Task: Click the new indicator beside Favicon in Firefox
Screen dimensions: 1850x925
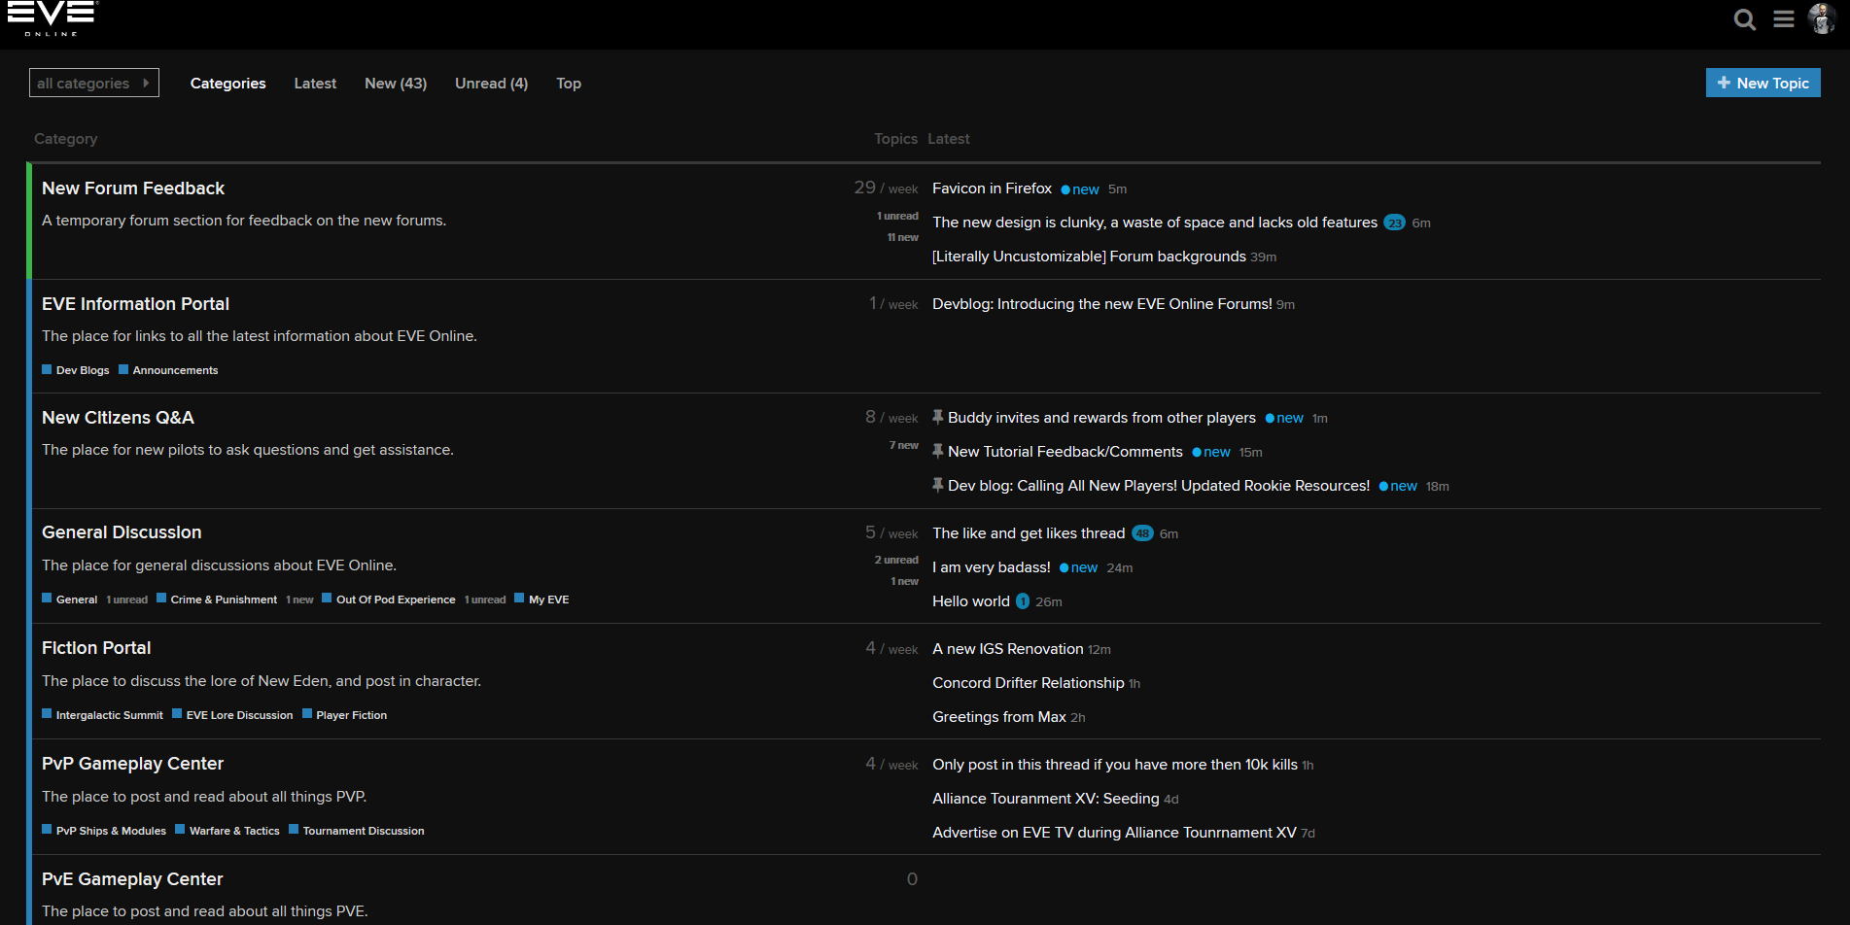Action: point(1080,189)
